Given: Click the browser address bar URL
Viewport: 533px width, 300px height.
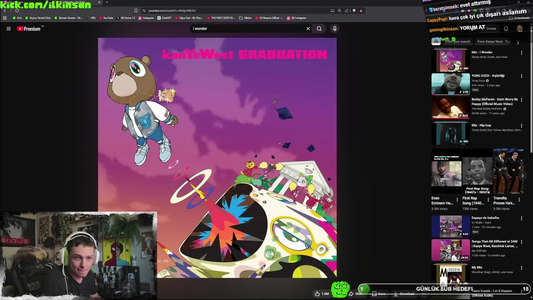Looking at the screenshot, I should tap(172, 10).
